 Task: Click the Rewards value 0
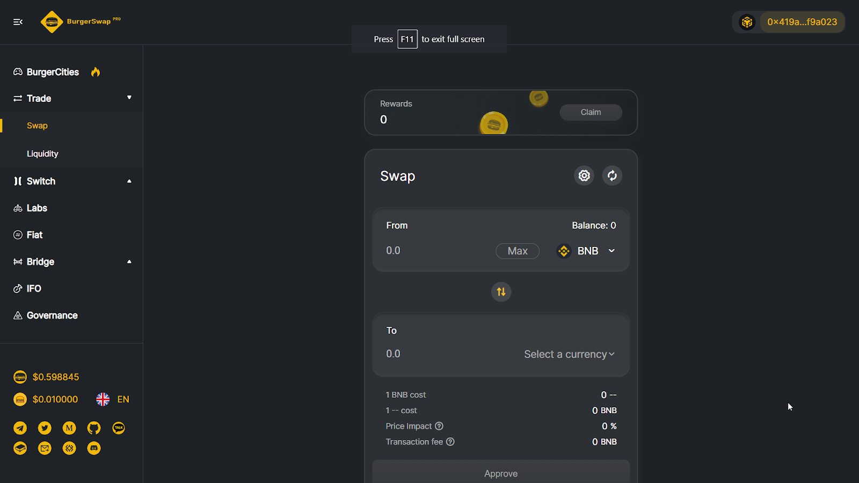coord(383,120)
